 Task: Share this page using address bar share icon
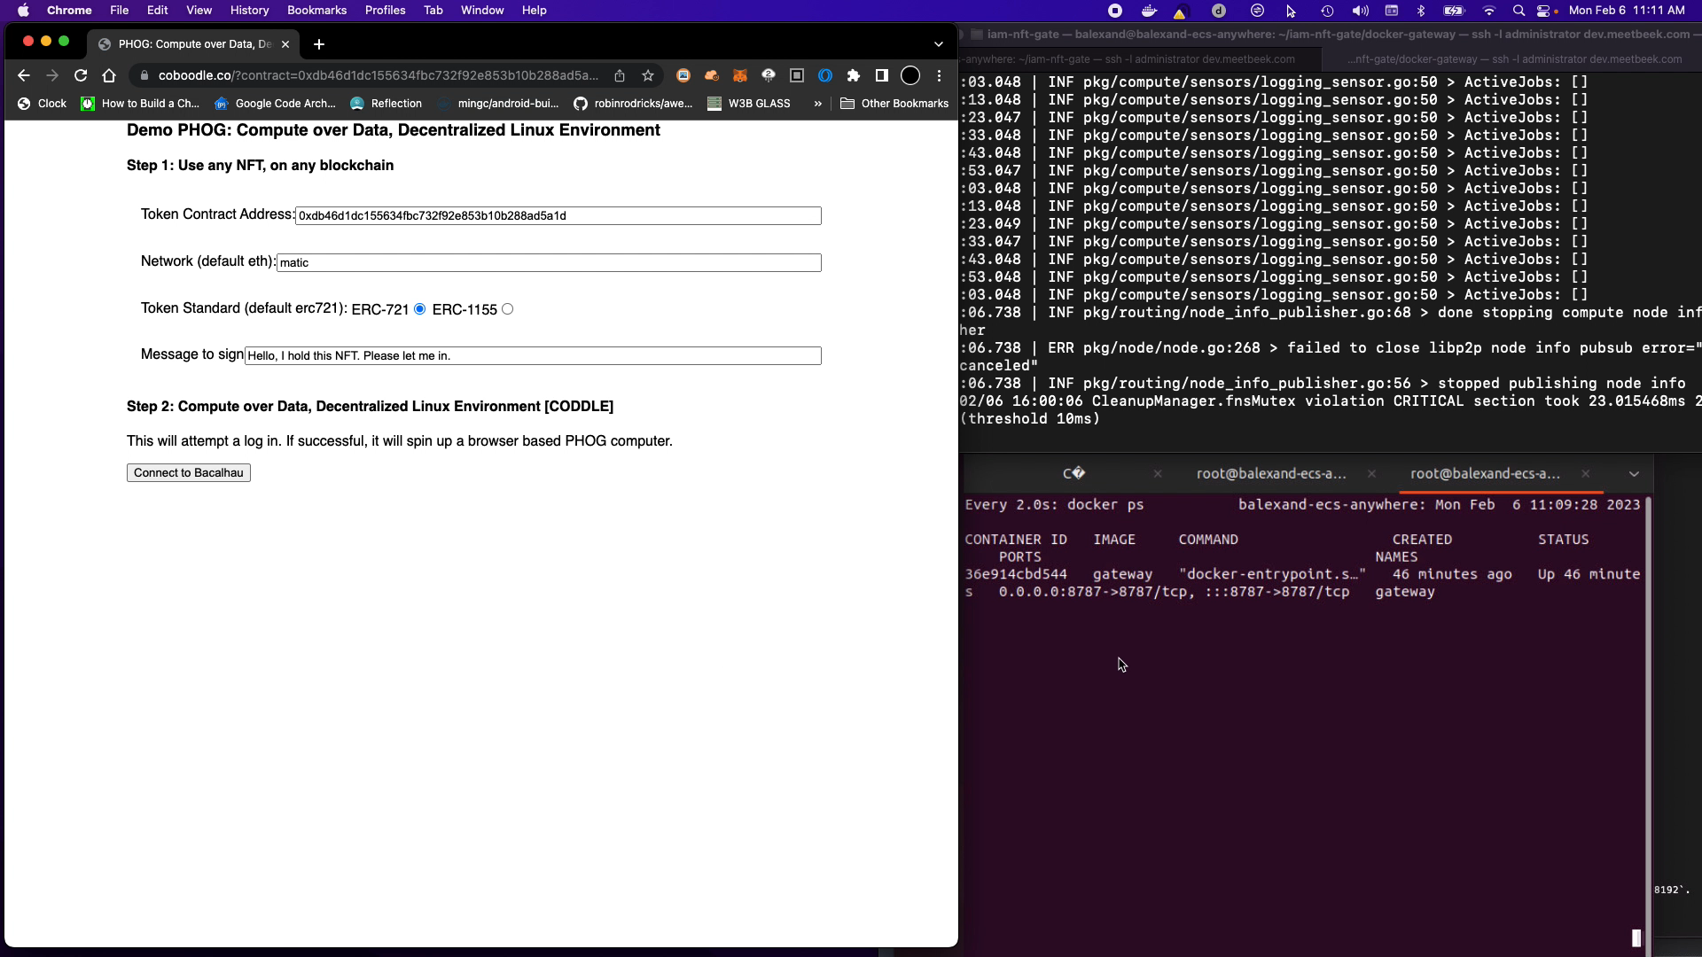coord(620,76)
